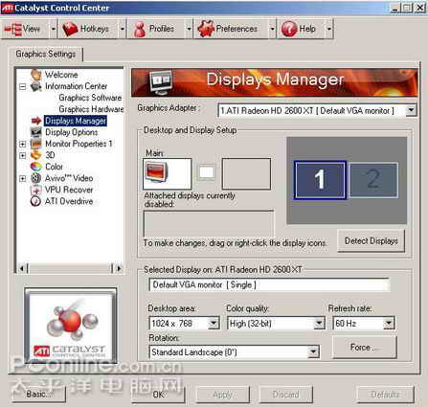Click the red Help question mark icon
Viewport: 428px width, 407px height.
click(290, 29)
